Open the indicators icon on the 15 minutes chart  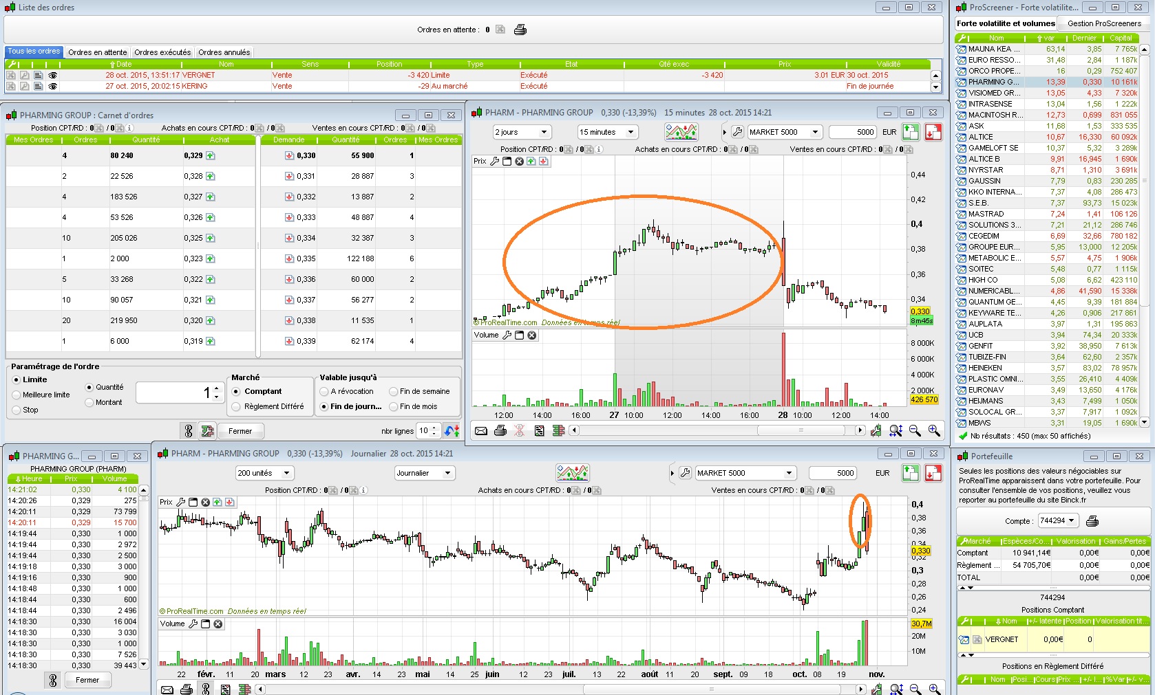click(681, 132)
